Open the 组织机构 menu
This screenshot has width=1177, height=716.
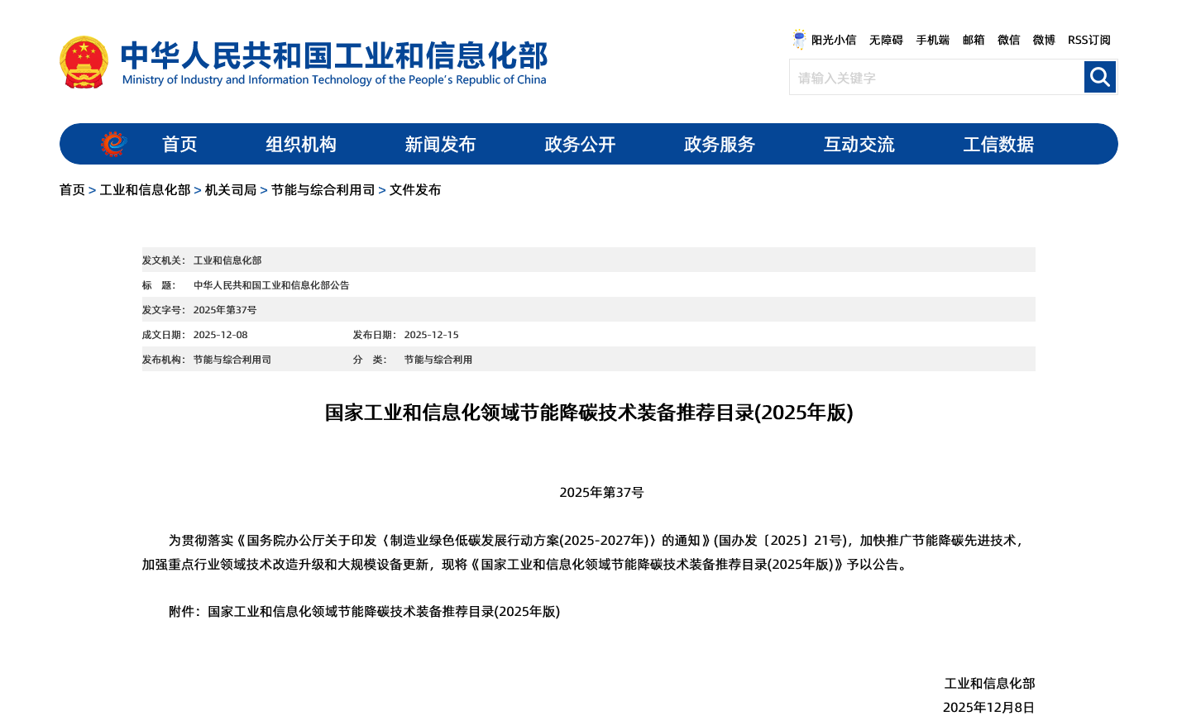coord(300,144)
